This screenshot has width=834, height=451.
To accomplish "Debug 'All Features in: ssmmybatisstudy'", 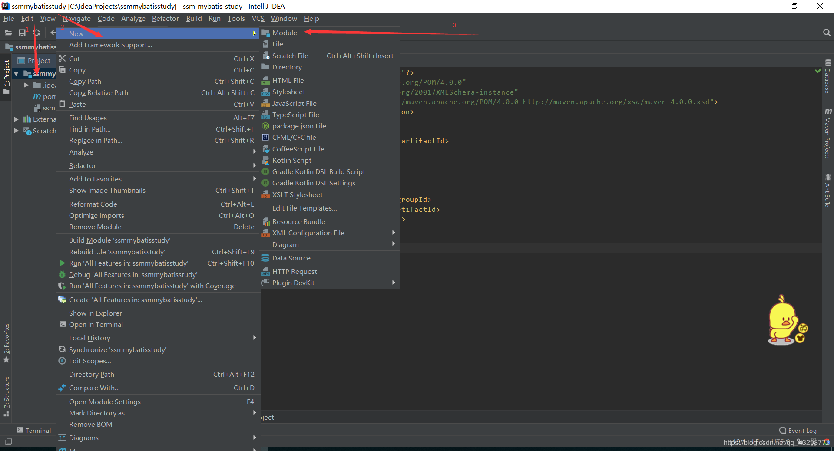I will click(158, 275).
